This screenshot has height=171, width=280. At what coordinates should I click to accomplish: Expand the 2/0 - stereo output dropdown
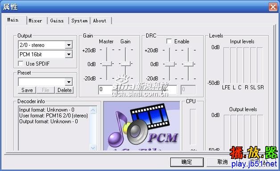point(69,45)
